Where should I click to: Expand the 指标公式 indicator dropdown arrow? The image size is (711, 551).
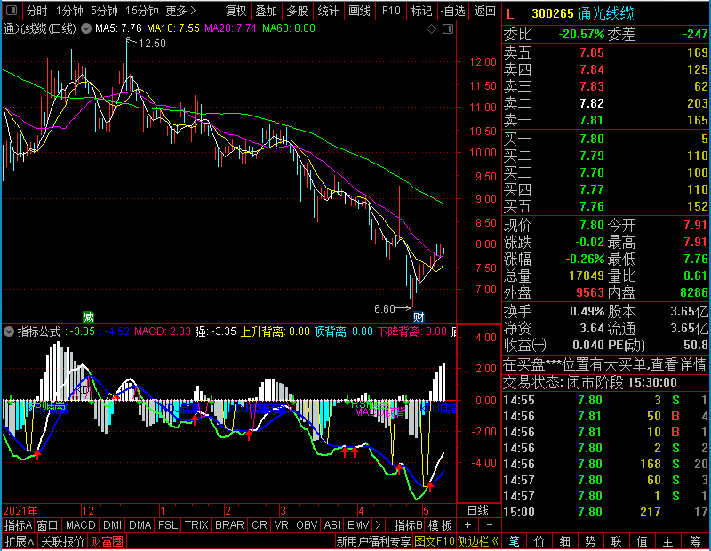click(x=9, y=331)
